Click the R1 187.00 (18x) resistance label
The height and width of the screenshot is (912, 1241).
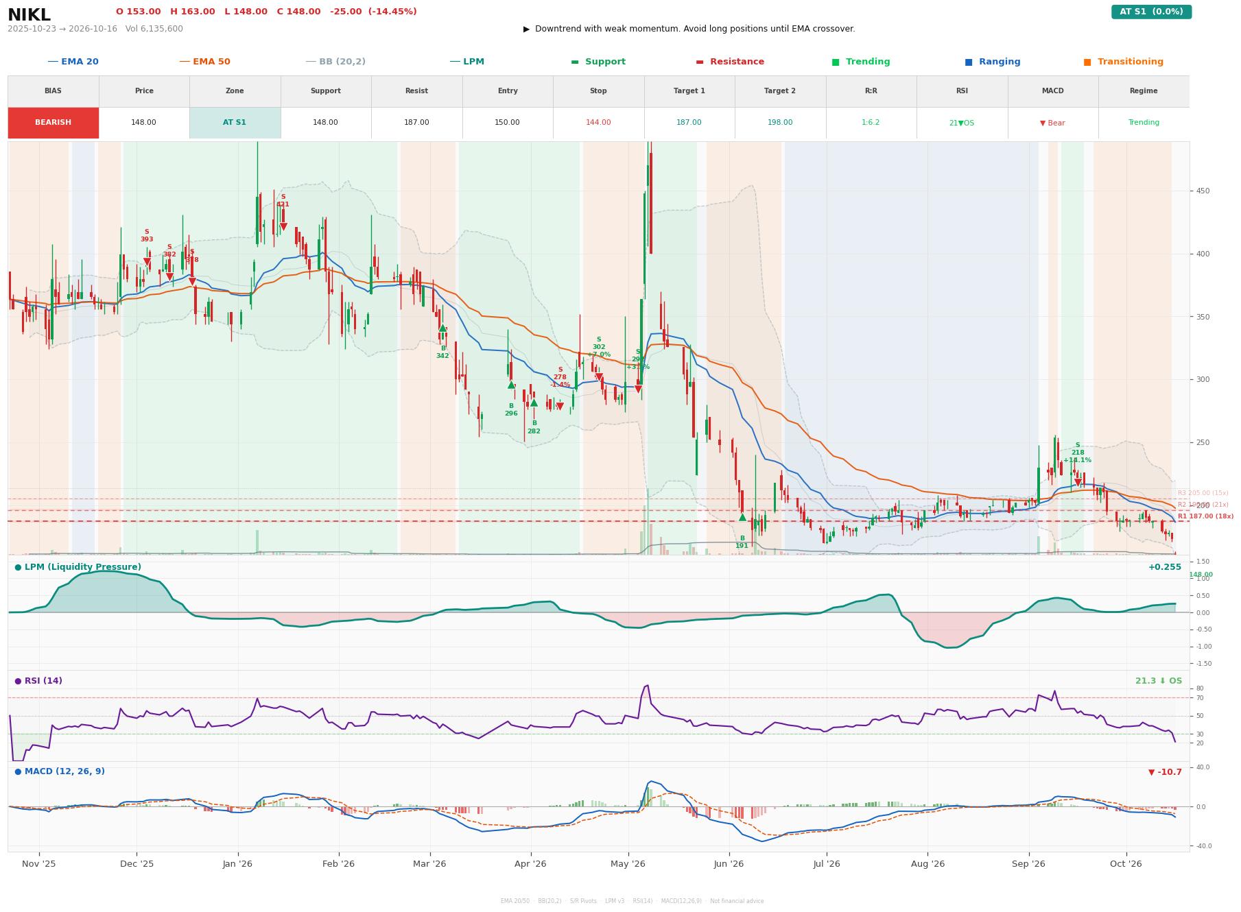pos(1205,516)
